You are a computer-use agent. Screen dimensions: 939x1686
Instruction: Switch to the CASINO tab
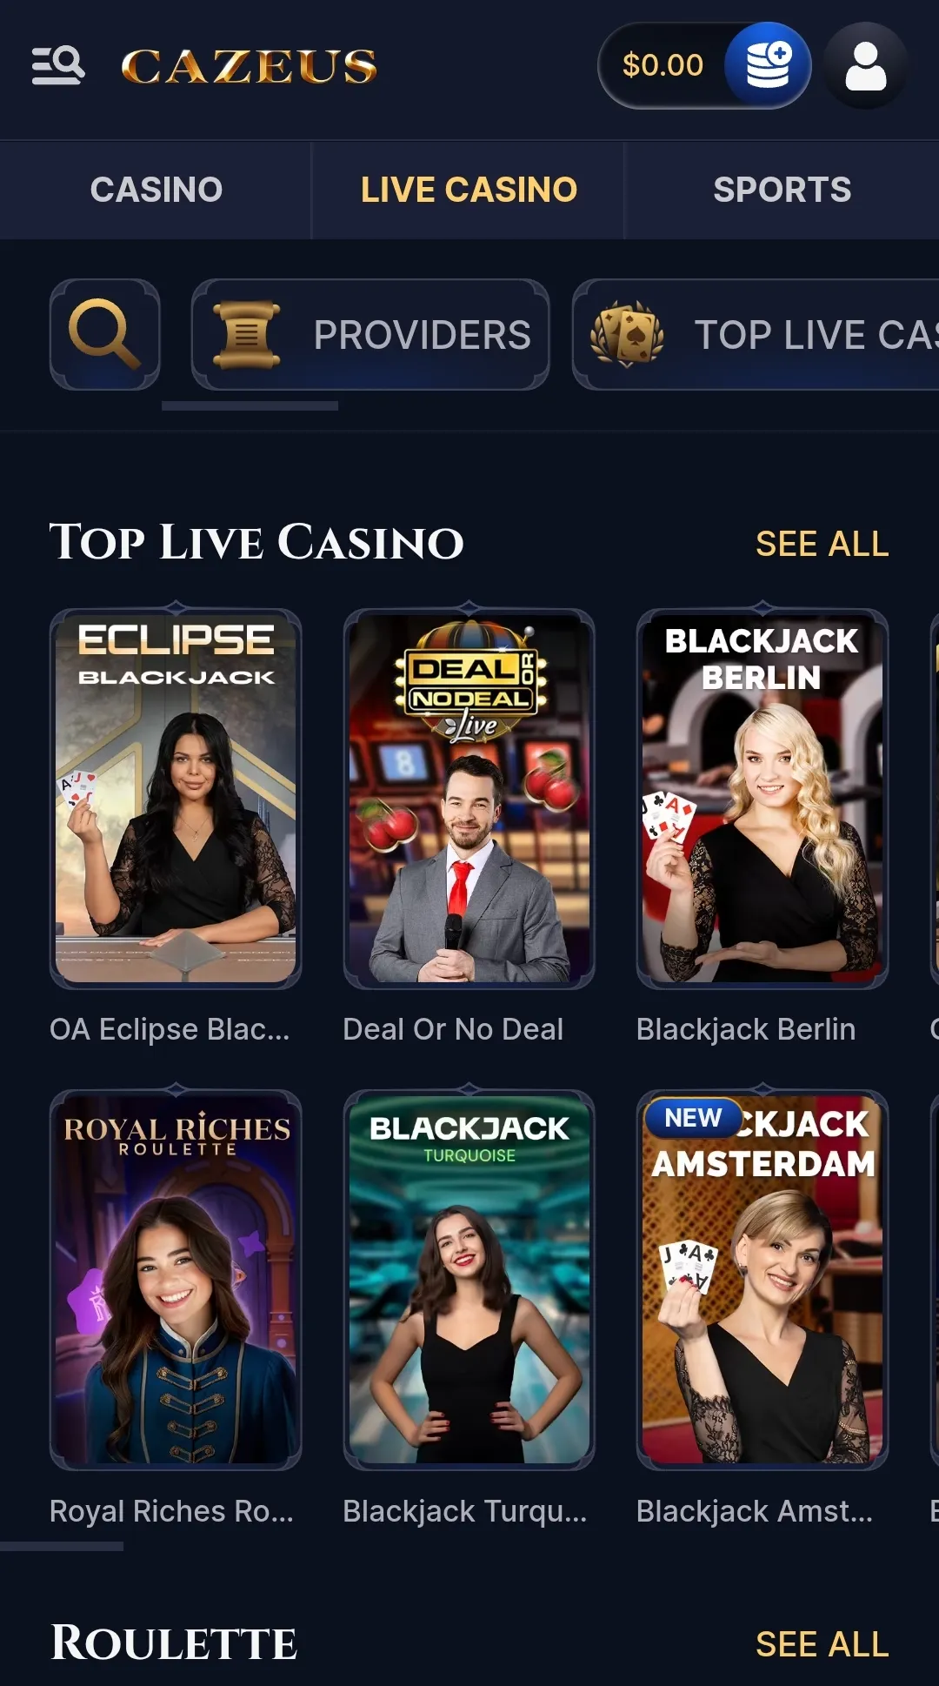[x=156, y=190]
